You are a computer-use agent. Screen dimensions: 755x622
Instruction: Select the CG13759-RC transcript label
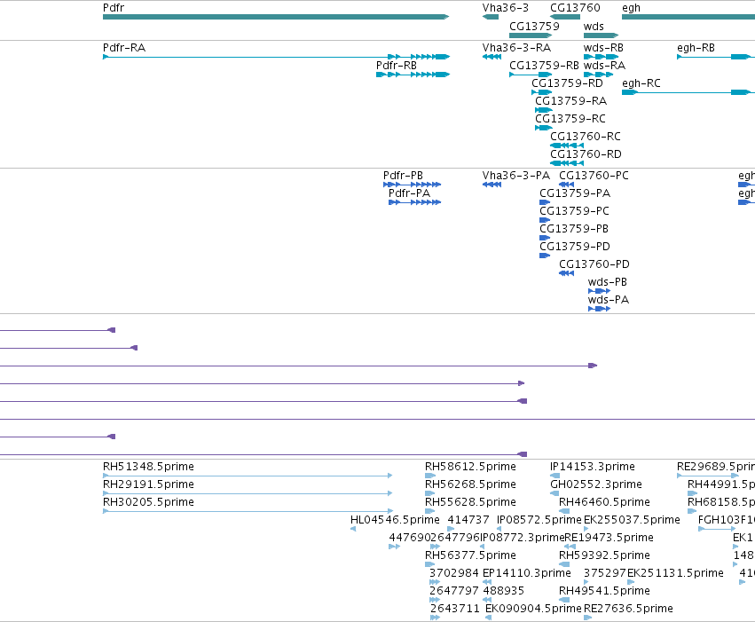570,119
